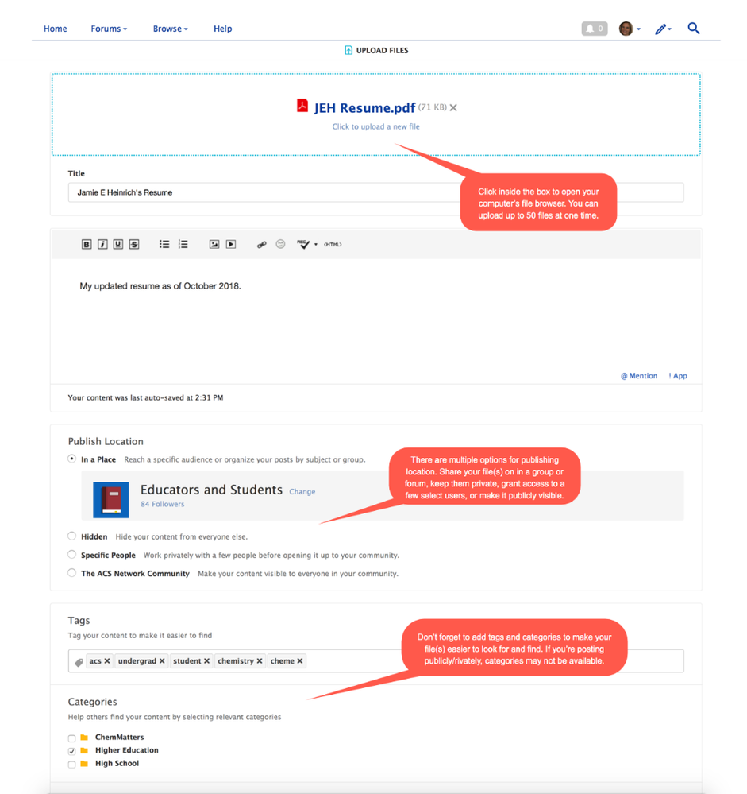Open the notifications bell
This screenshot has width=747, height=794.
tap(594, 29)
